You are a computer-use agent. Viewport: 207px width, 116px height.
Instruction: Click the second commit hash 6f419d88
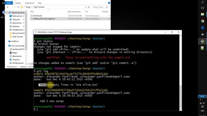pyautogui.click(x=76, y=90)
